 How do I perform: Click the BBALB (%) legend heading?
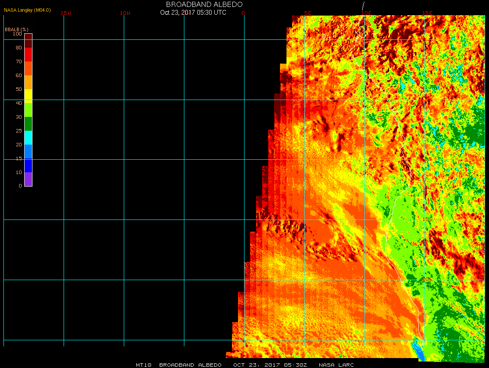coord(16,29)
